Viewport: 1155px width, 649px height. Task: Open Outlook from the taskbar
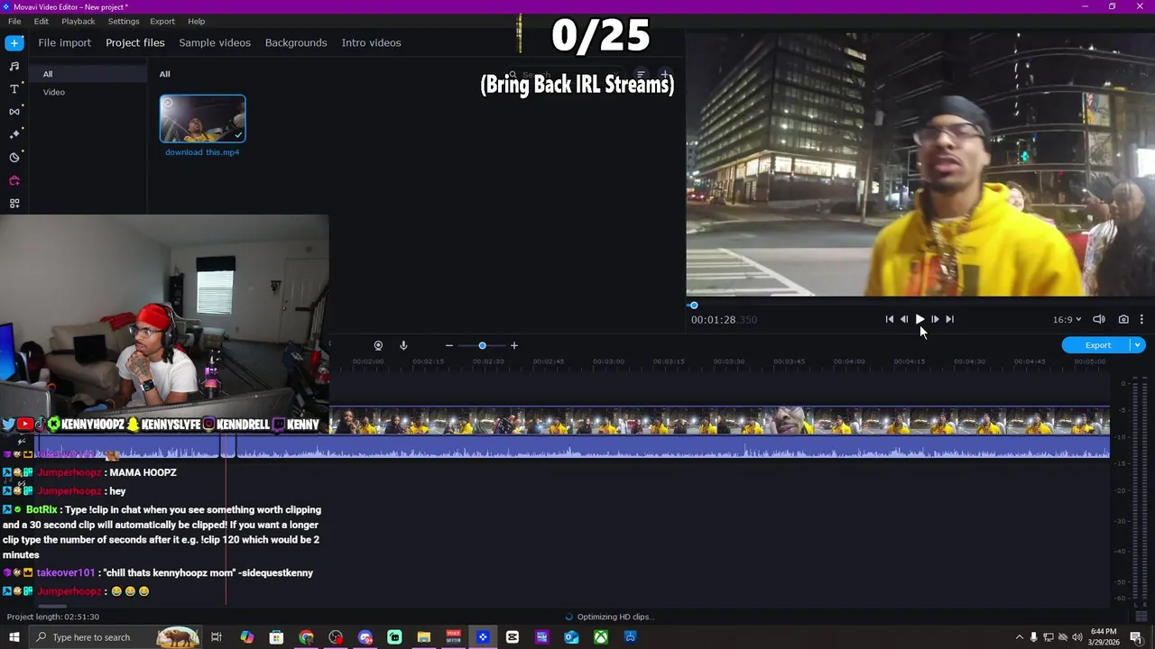[571, 637]
